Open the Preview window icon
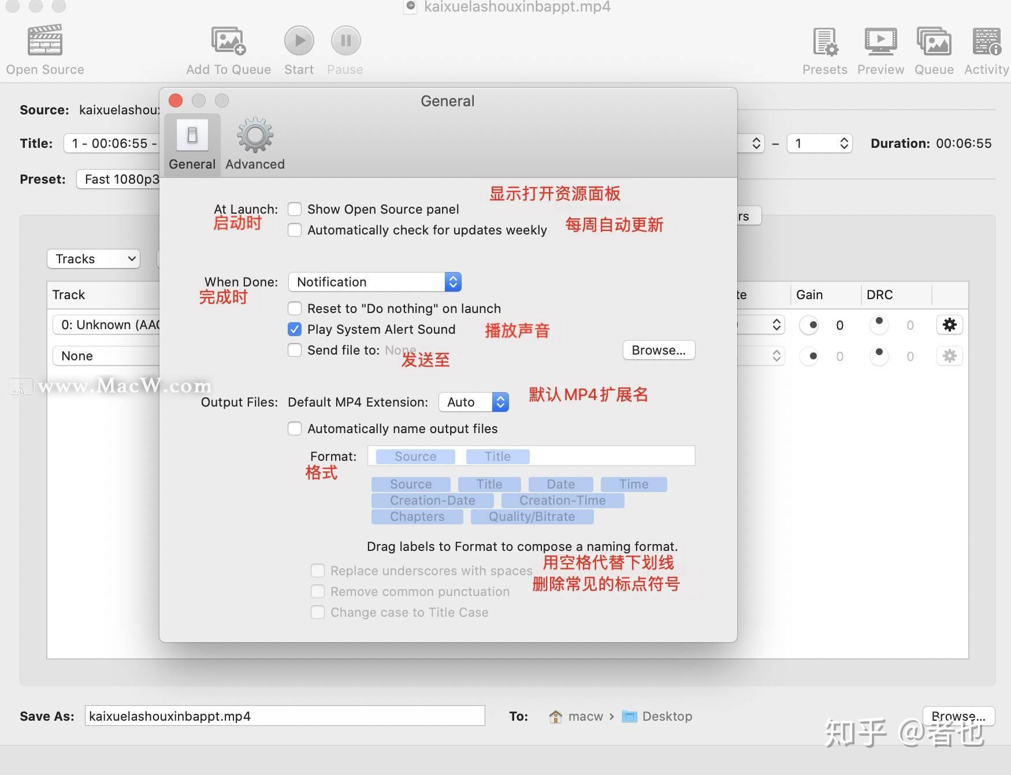 [880, 42]
